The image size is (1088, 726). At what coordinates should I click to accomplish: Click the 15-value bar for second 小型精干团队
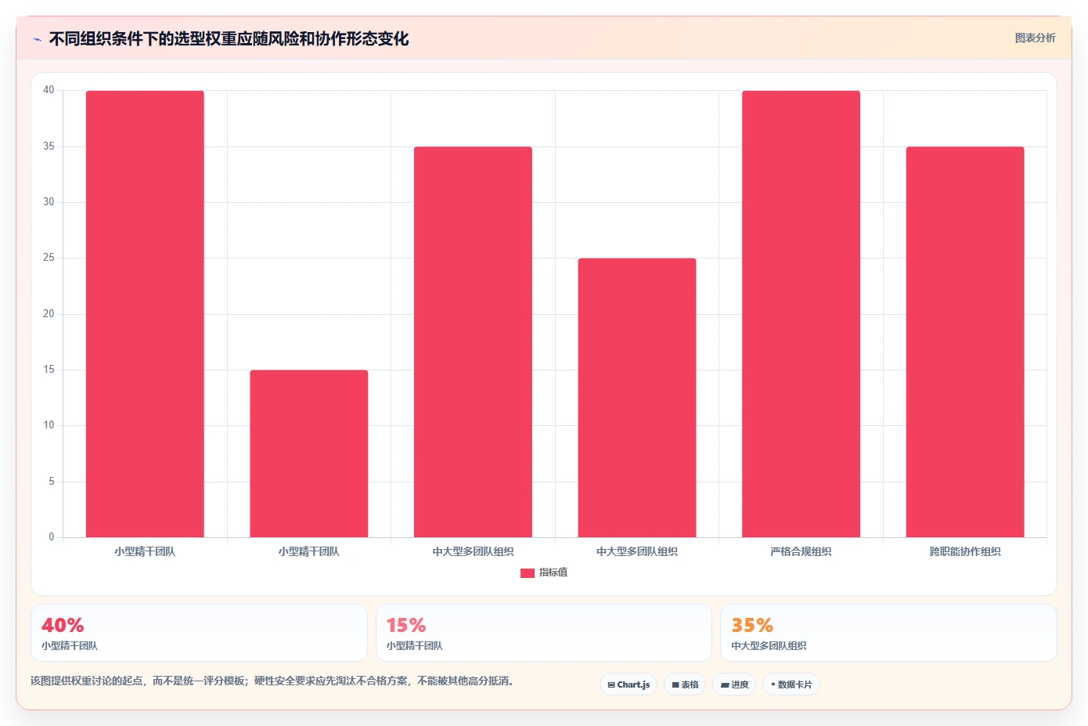pos(309,453)
